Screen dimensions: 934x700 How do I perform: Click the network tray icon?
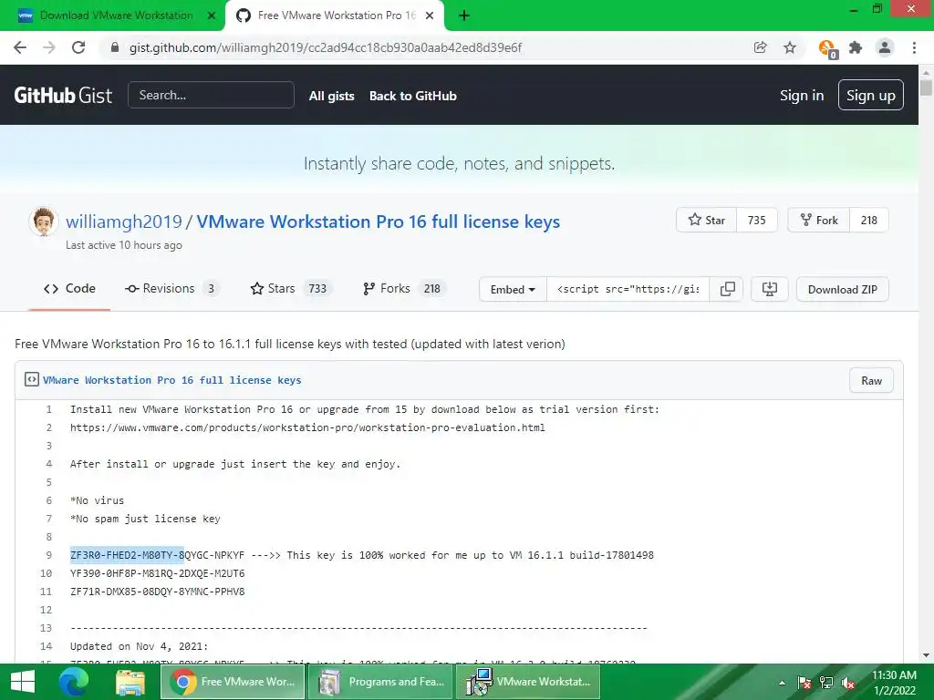point(826,683)
